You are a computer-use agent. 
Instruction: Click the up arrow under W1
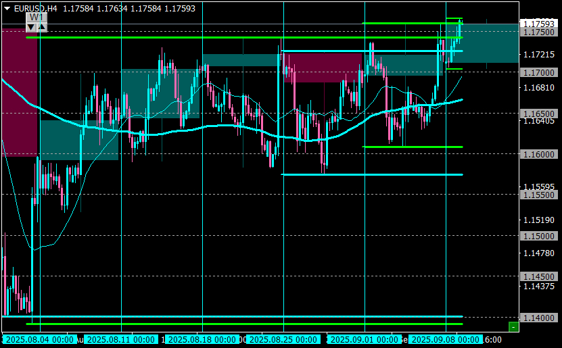pos(42,27)
